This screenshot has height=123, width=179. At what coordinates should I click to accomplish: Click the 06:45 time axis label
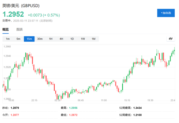click(x=81, y=100)
